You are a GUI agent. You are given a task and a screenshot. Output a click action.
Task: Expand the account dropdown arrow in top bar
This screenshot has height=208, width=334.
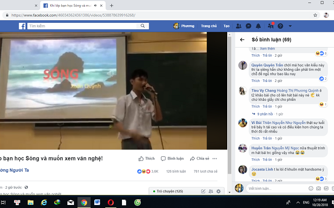point(290,26)
